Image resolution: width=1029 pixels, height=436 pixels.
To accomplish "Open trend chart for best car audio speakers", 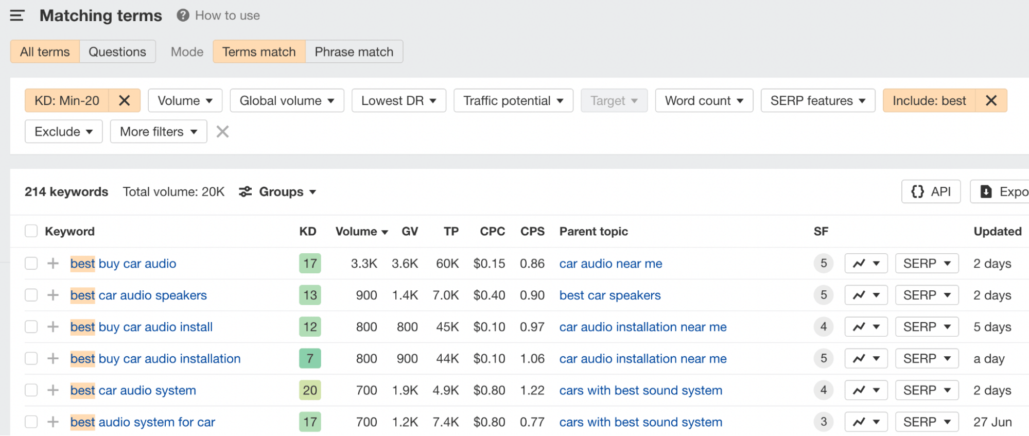I will click(x=866, y=295).
